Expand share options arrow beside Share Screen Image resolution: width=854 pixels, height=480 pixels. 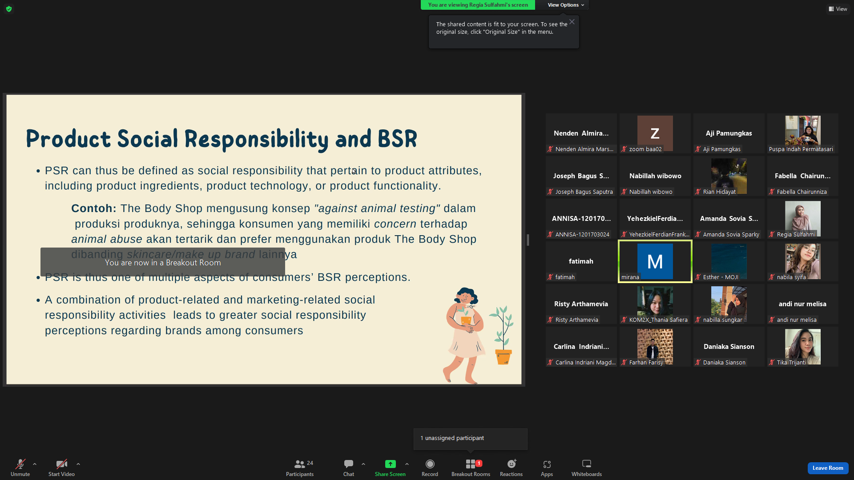407,464
